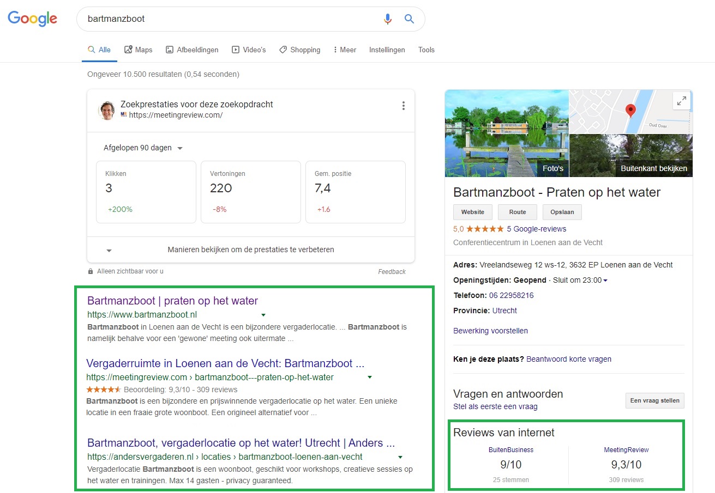Screen dimensions: 715x493
Task: Click the +200% change value under Klikken
Action: click(120, 209)
